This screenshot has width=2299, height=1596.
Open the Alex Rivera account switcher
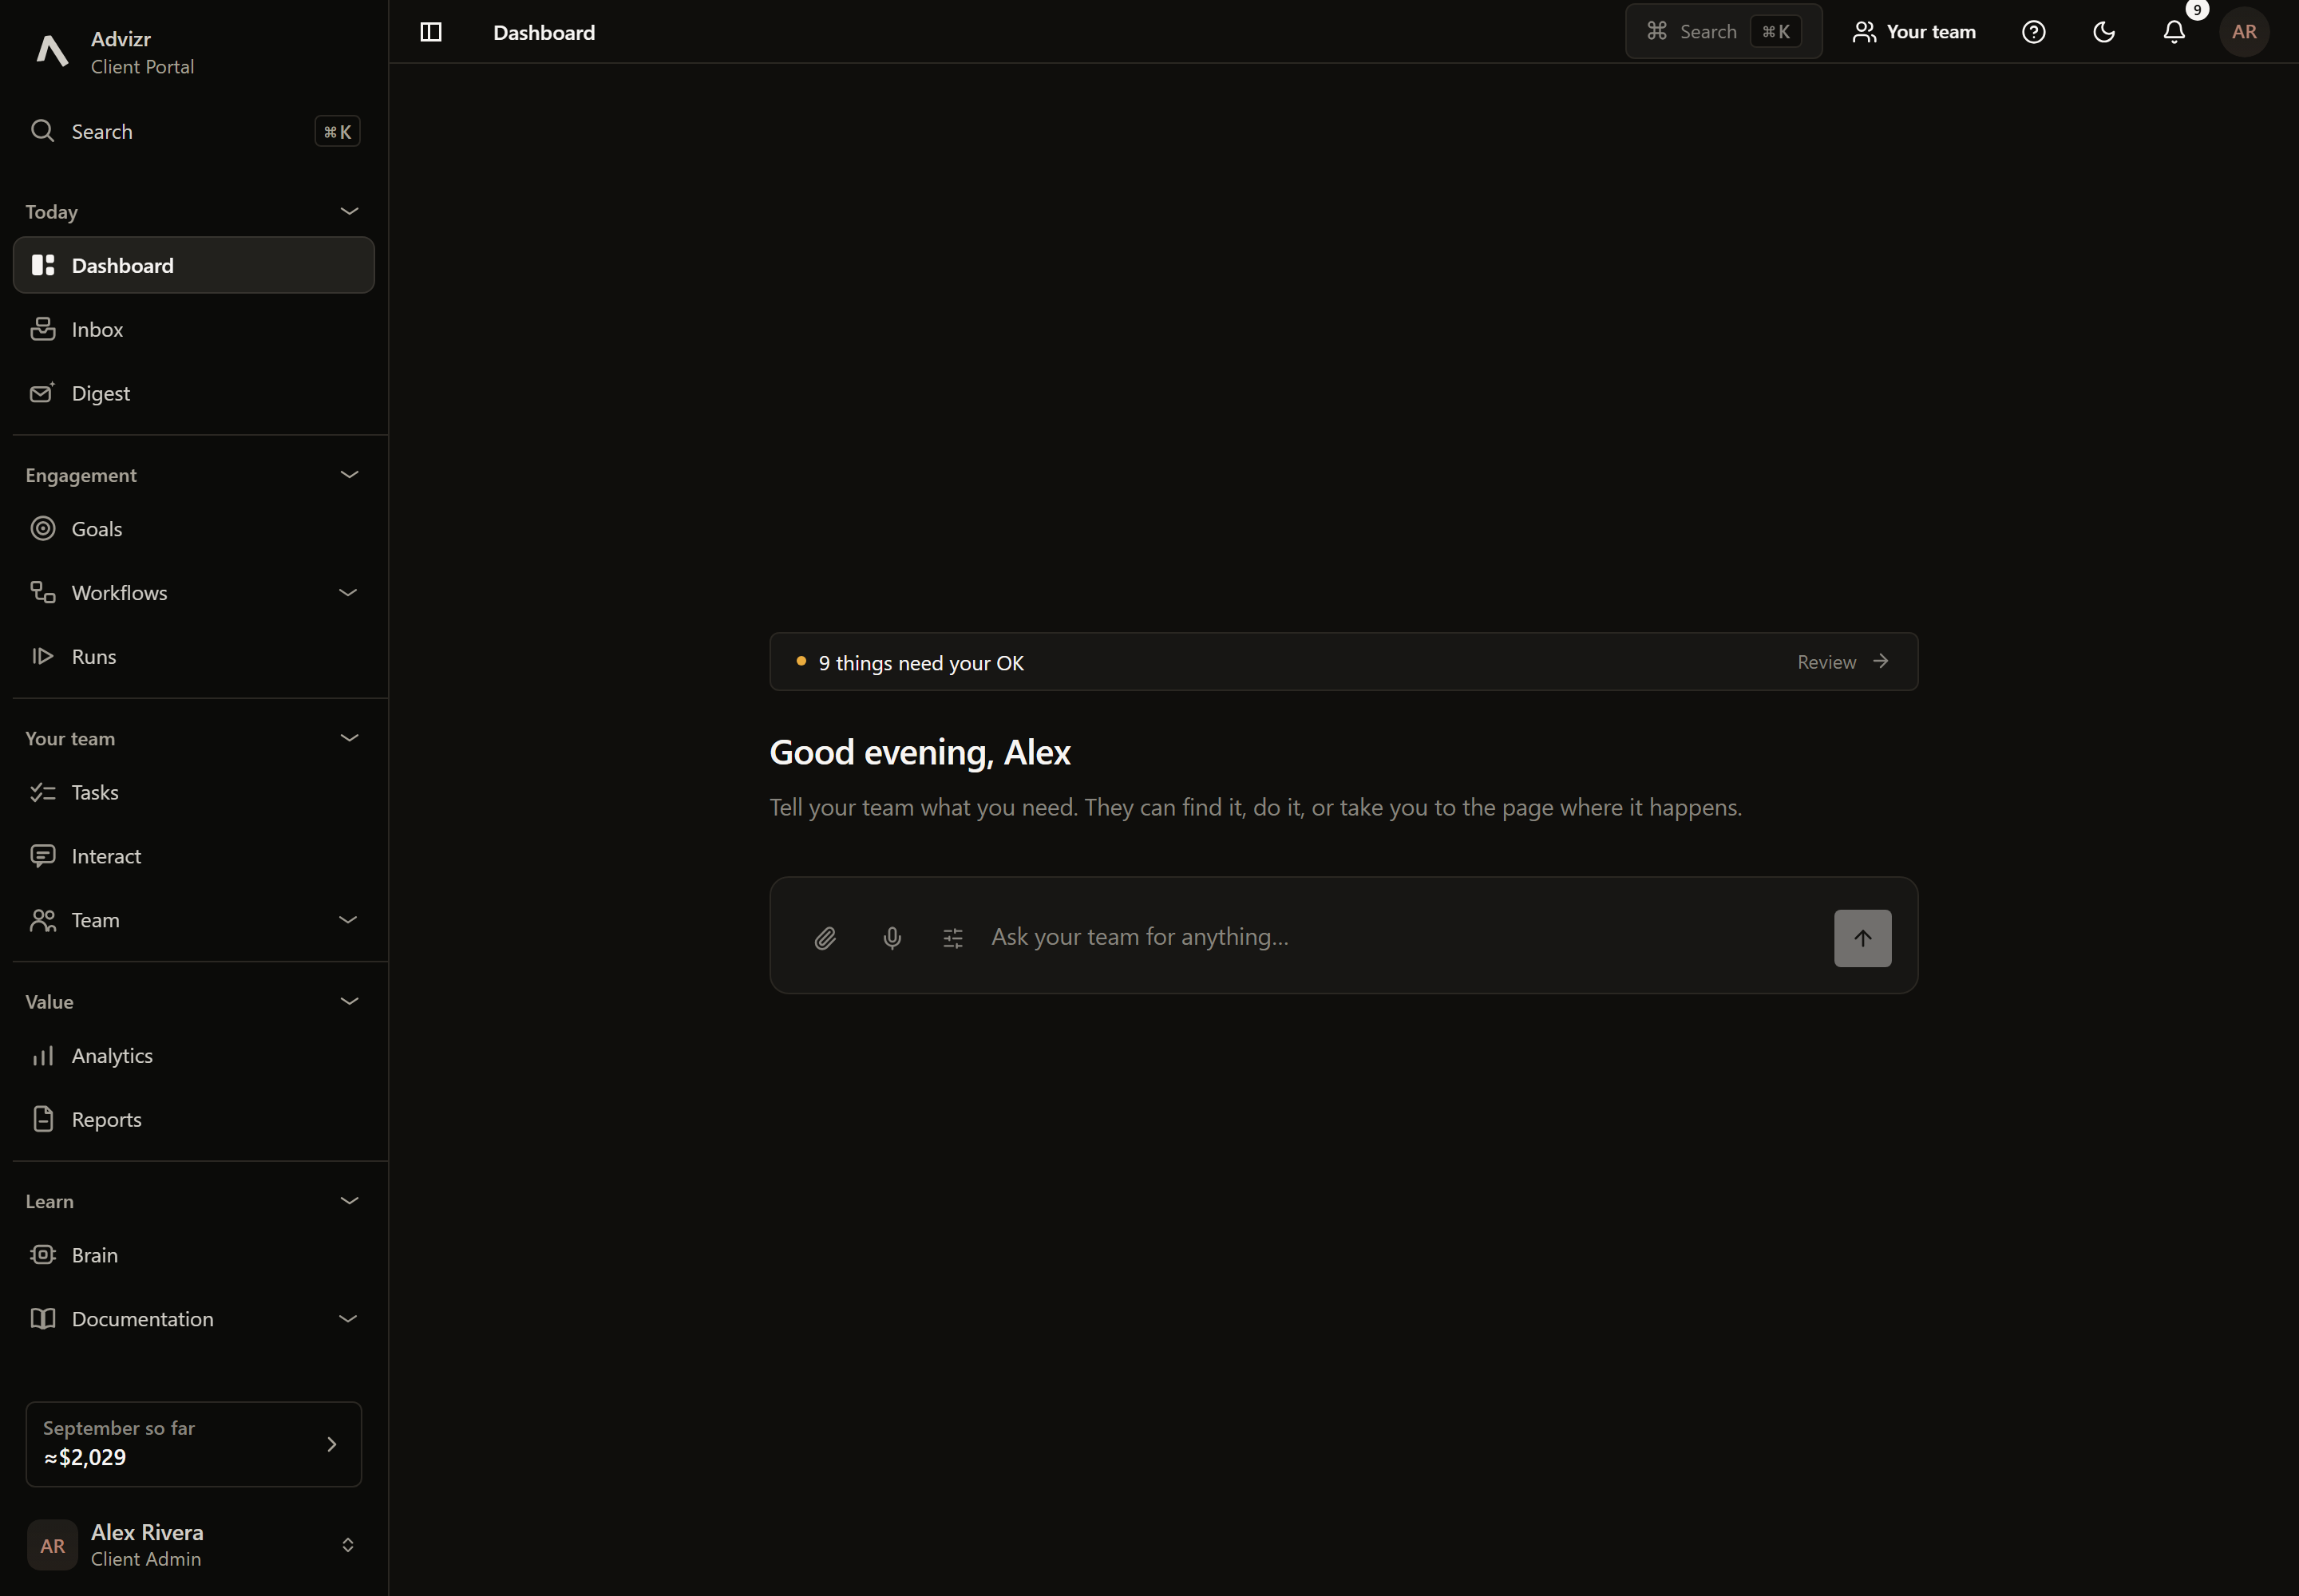coord(193,1545)
